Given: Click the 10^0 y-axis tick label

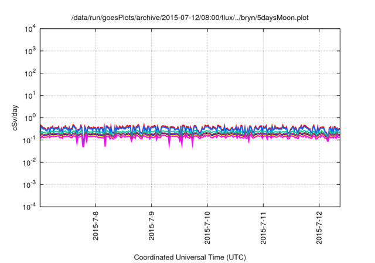Looking at the screenshot, I should coord(30,118).
